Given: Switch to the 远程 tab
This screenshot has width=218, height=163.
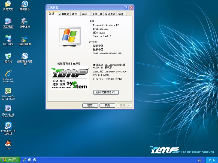Looking at the screenshot, I should (121, 14).
